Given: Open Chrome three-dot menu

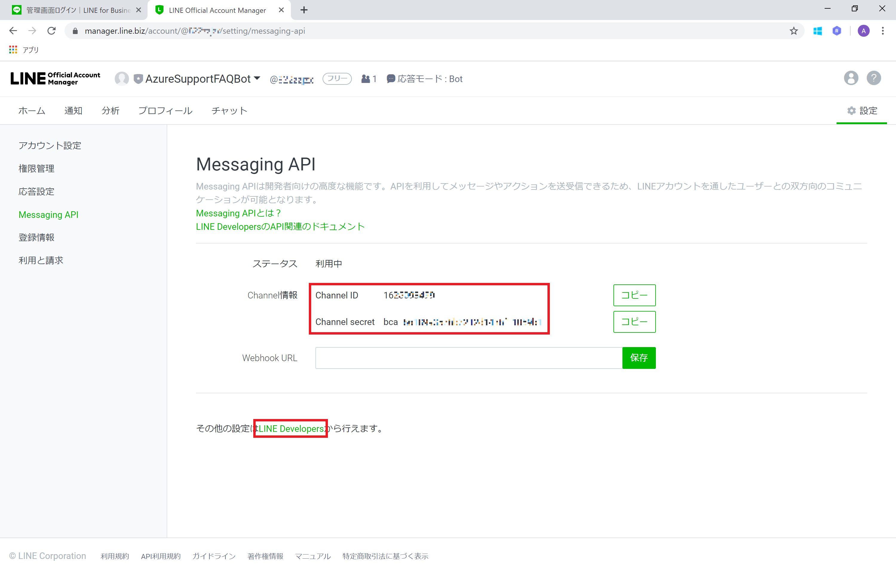Looking at the screenshot, I should pos(883,31).
